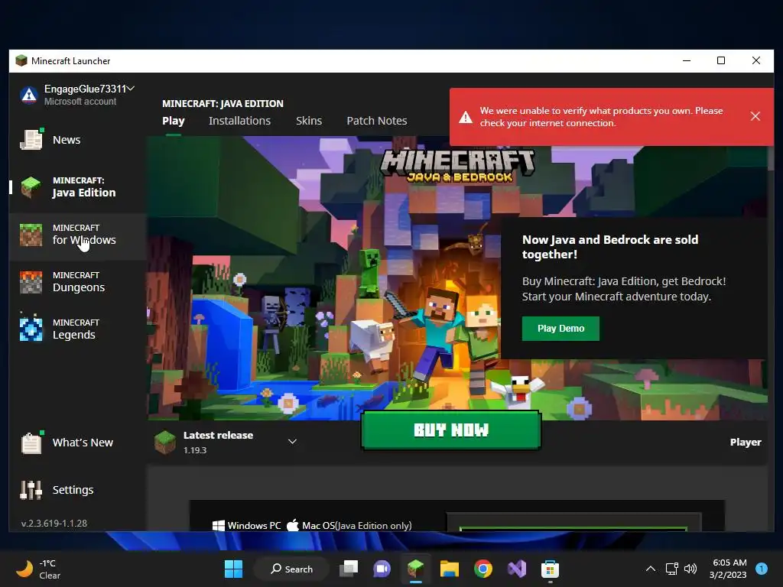This screenshot has height=587, width=783.
Task: Click the Player label
Action: (x=745, y=443)
